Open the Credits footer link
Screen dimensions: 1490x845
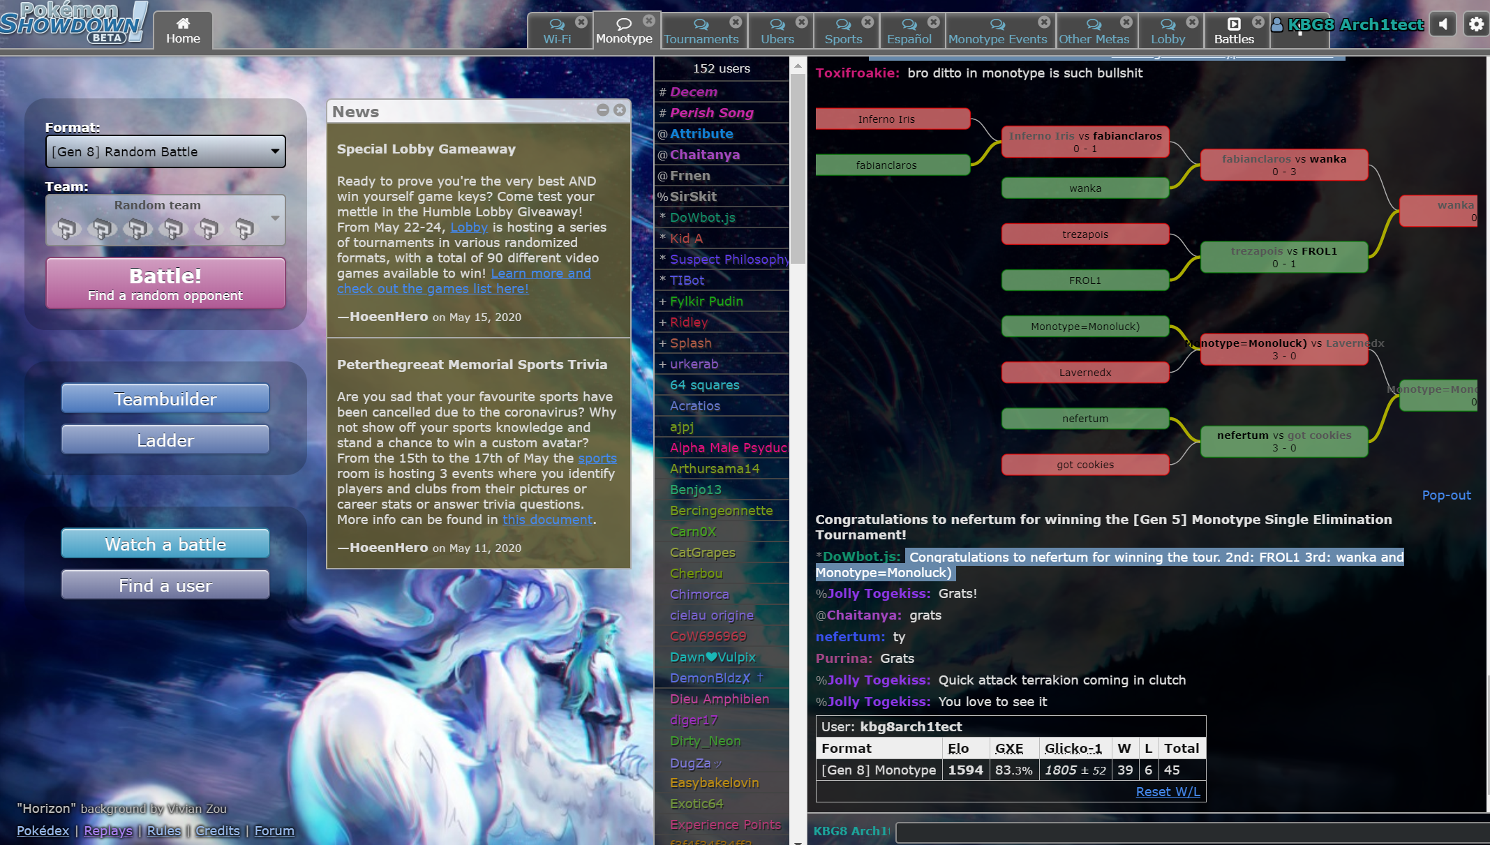coord(218,830)
